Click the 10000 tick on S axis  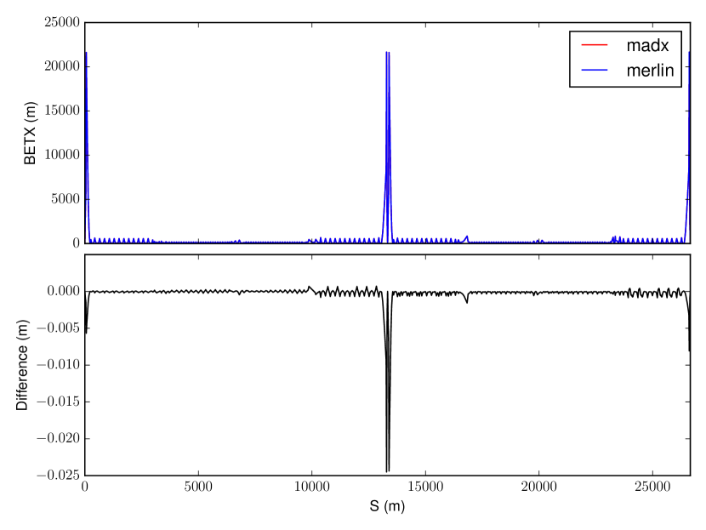[311, 487]
